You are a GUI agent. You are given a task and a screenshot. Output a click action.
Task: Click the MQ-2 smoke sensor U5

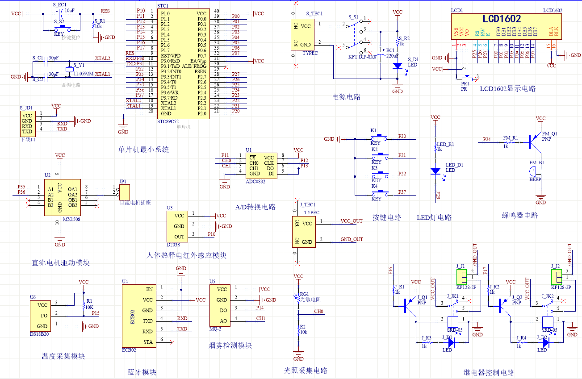click(x=221, y=305)
